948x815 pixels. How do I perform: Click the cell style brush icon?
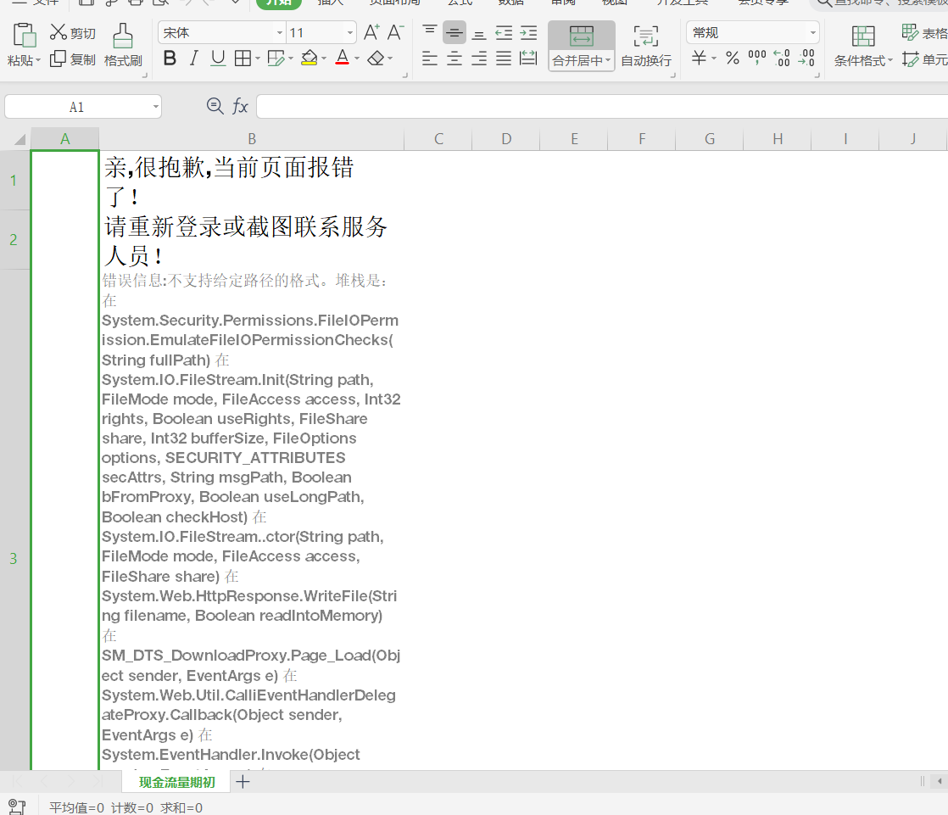click(x=276, y=58)
